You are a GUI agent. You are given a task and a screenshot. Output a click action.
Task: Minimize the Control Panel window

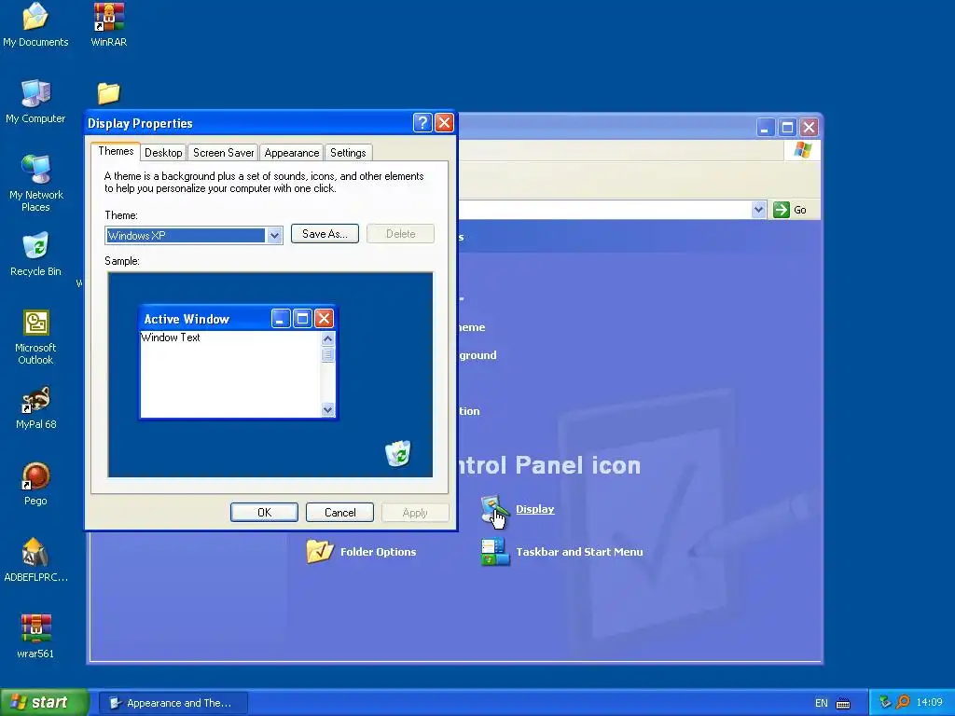(766, 127)
